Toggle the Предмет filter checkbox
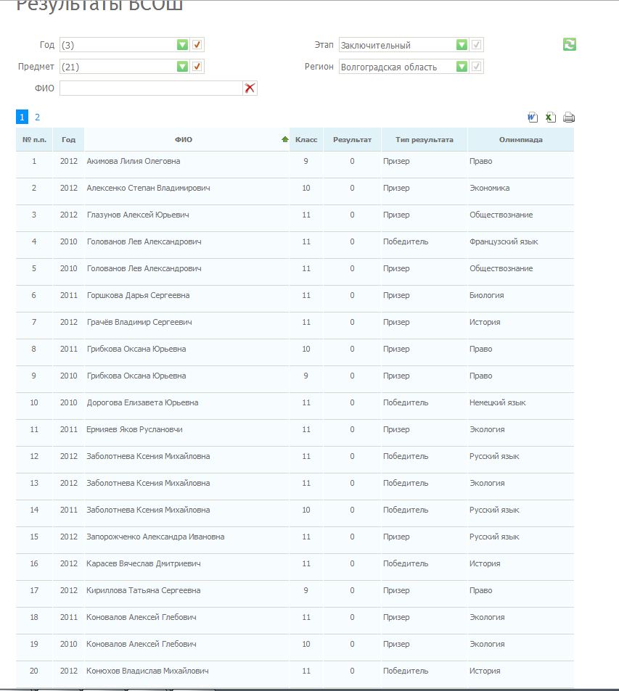Image resolution: width=619 pixels, height=691 pixels. (197, 67)
